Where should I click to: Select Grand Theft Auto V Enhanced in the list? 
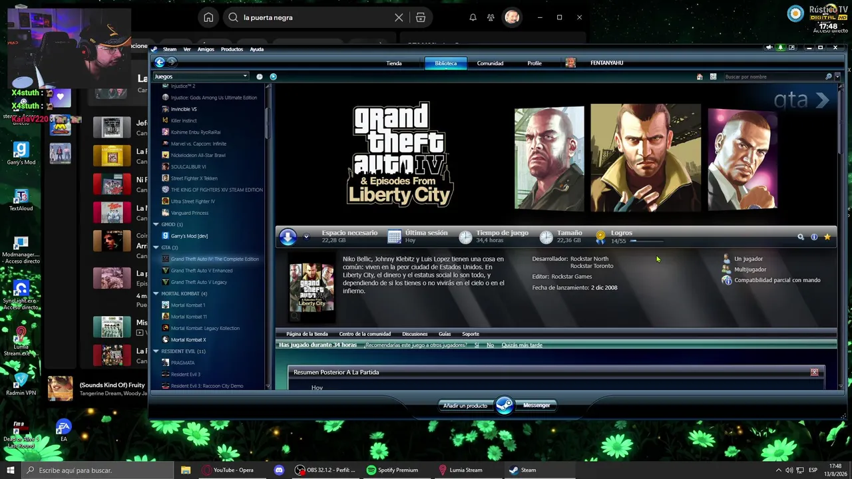pos(202,271)
